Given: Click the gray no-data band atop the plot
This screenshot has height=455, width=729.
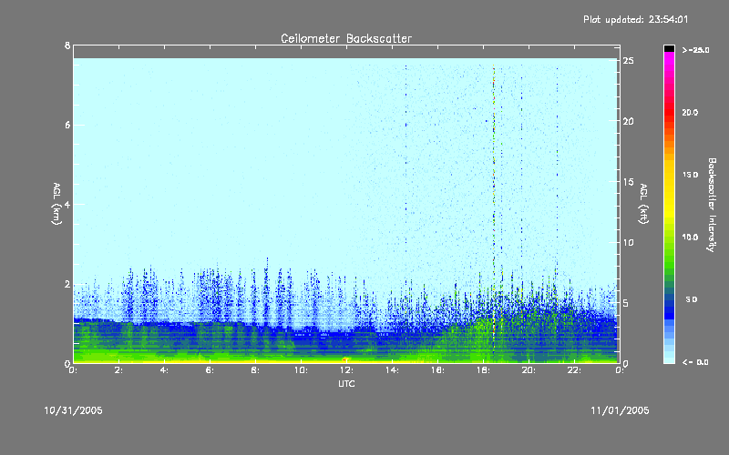Looking at the screenshot, I should (346, 52).
